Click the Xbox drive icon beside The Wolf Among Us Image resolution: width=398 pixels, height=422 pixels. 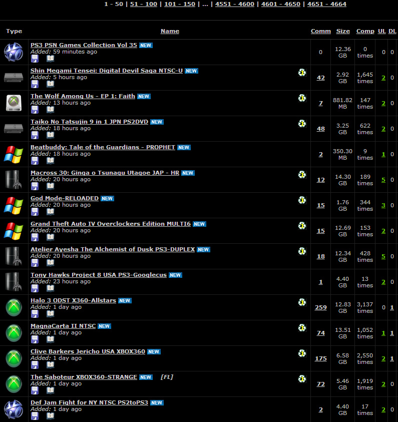point(14,103)
